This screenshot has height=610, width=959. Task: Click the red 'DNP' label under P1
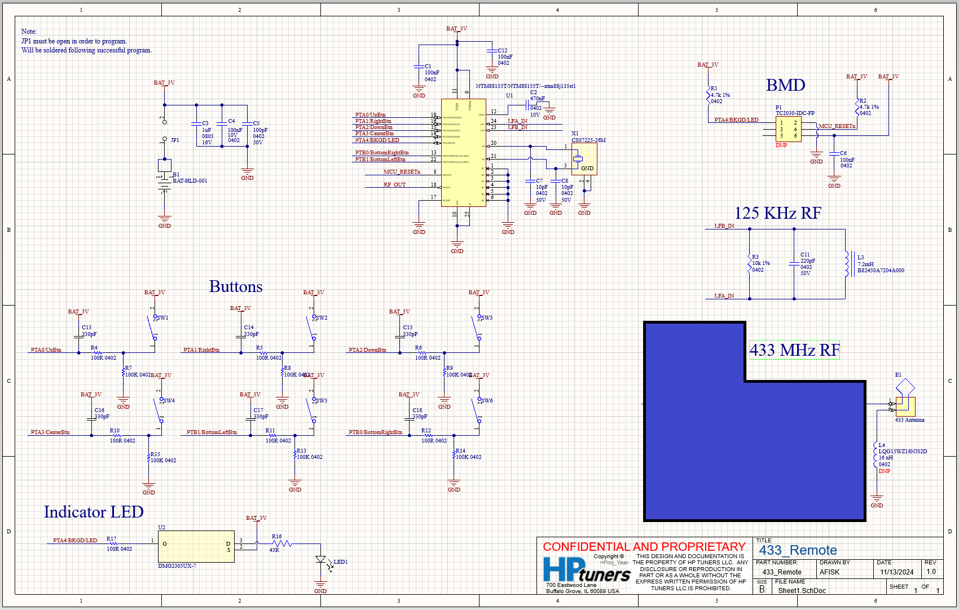[x=781, y=145]
